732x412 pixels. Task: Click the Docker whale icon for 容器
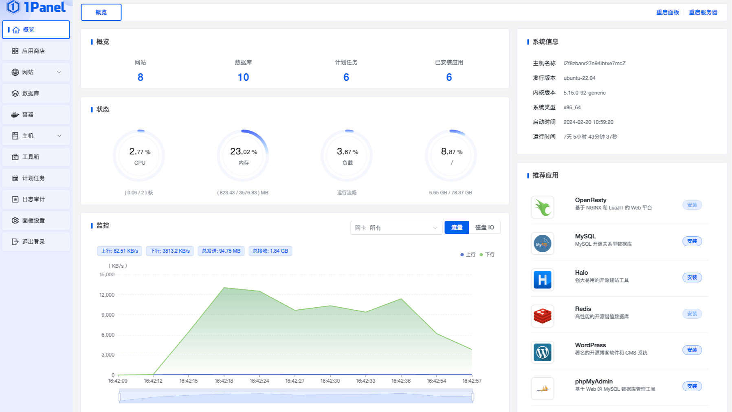pyautogui.click(x=15, y=115)
